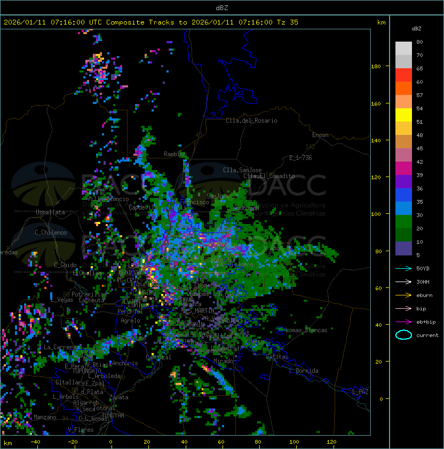Click the pink bip arrow legend icon

(403, 308)
